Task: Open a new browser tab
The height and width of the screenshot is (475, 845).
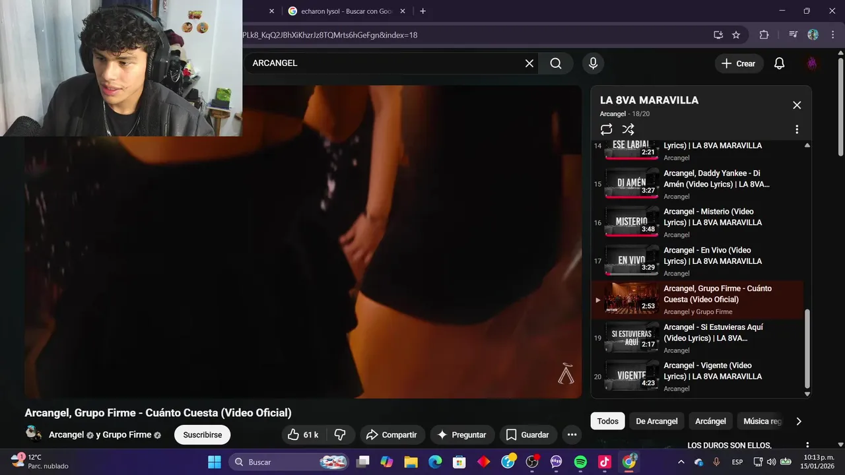Action: point(422,11)
